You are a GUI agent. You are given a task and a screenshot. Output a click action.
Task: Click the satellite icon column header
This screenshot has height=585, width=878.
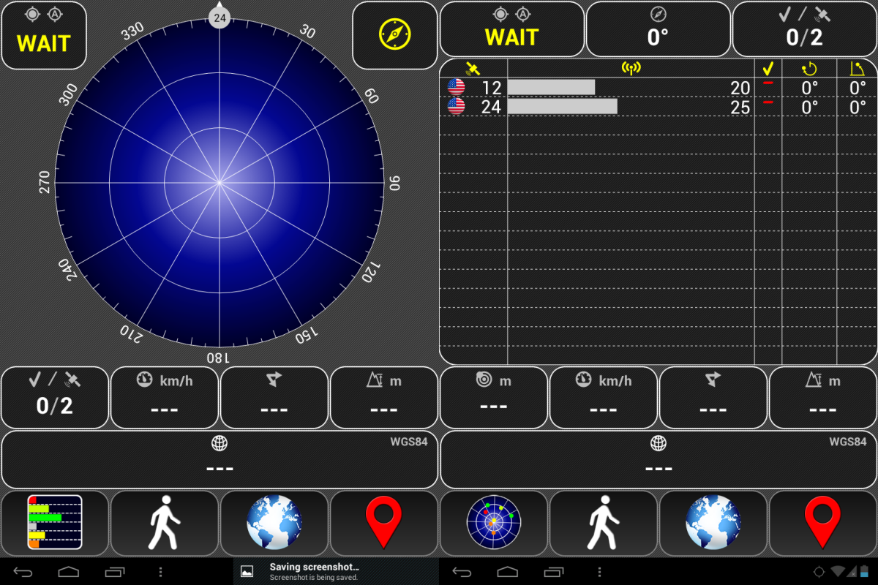(x=473, y=69)
